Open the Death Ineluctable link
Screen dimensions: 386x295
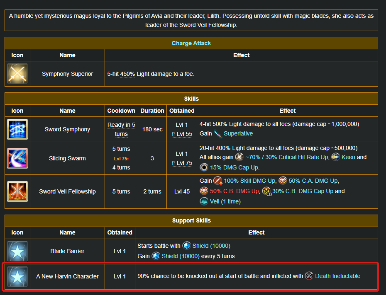338,276
